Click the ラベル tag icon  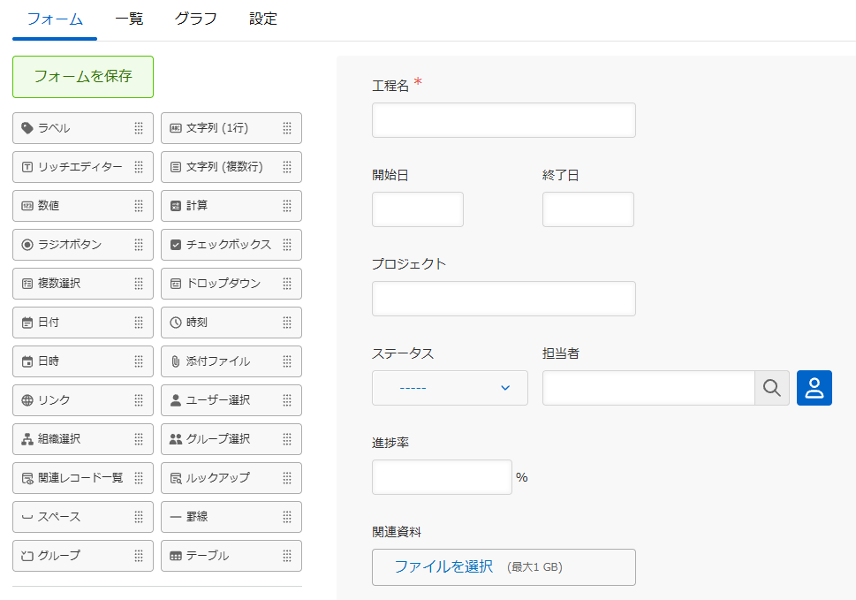click(27, 128)
